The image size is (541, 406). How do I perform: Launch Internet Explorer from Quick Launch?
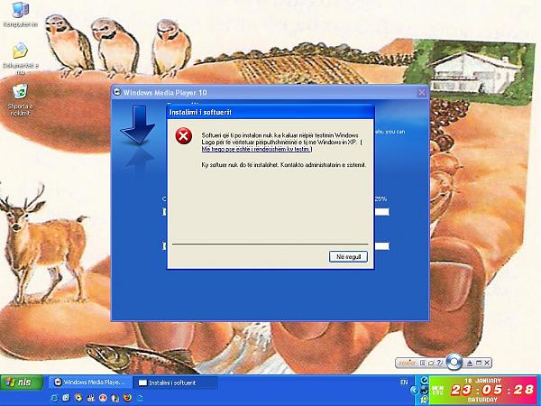[x=54, y=398]
